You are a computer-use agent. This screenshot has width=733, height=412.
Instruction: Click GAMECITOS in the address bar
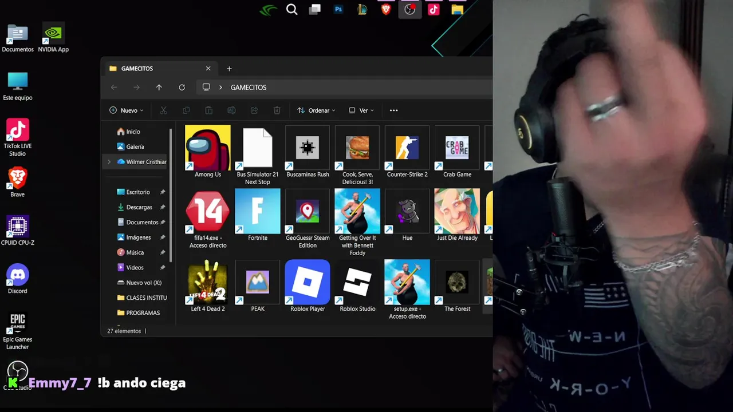tap(249, 88)
